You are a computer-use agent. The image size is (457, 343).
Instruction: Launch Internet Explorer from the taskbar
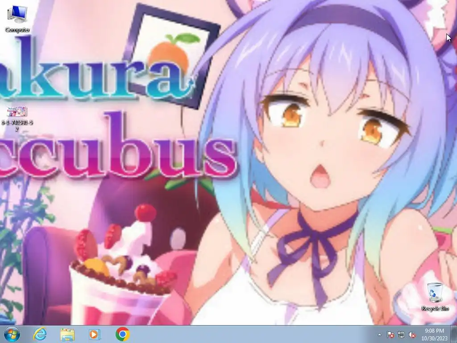pos(40,334)
